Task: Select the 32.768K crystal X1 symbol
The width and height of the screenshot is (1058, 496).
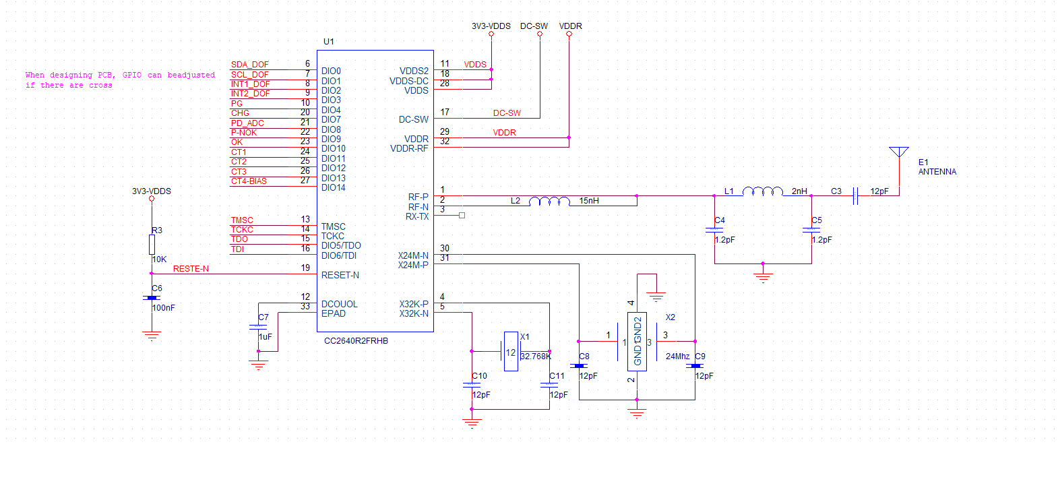Action: [511, 351]
